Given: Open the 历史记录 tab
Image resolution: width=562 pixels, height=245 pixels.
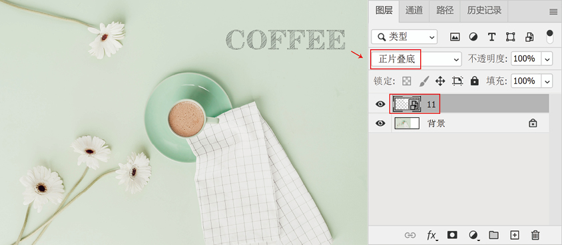Looking at the screenshot, I should (484, 11).
